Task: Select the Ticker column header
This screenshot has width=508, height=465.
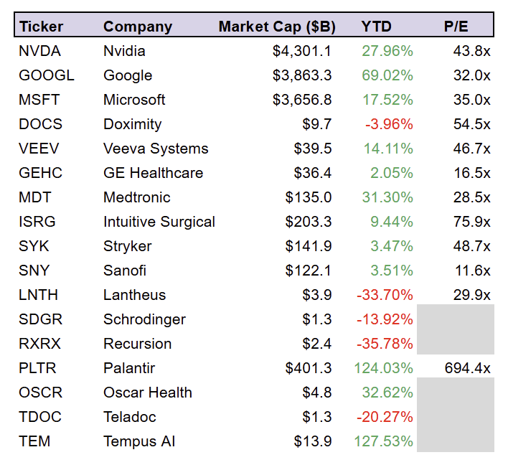Action: point(41,27)
